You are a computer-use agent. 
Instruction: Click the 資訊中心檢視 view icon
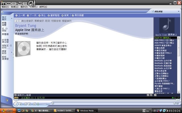(15, 95)
